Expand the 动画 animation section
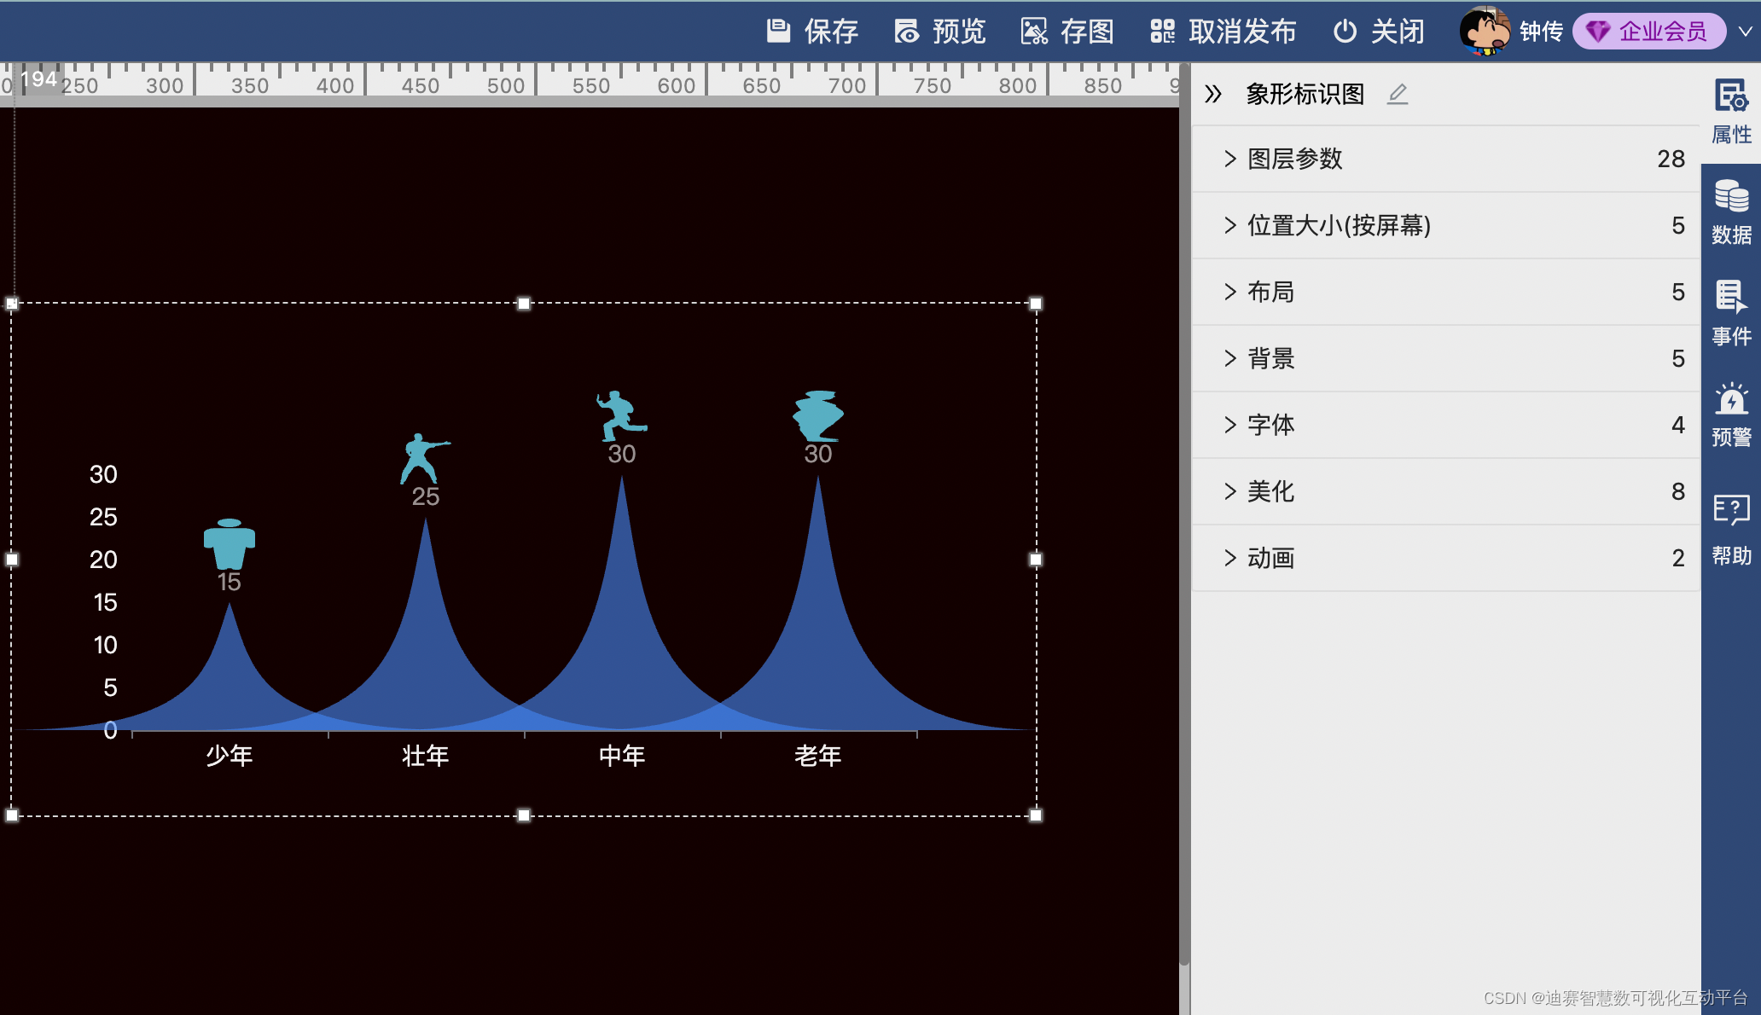The image size is (1761, 1015). pos(1446,558)
